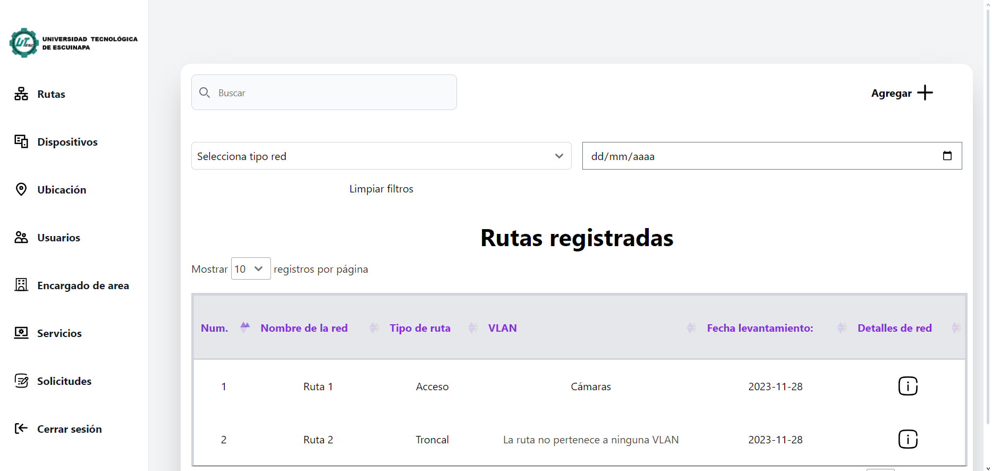The width and height of the screenshot is (992, 471).
Task: Click the Servicios monitor icon
Action: tap(21, 333)
